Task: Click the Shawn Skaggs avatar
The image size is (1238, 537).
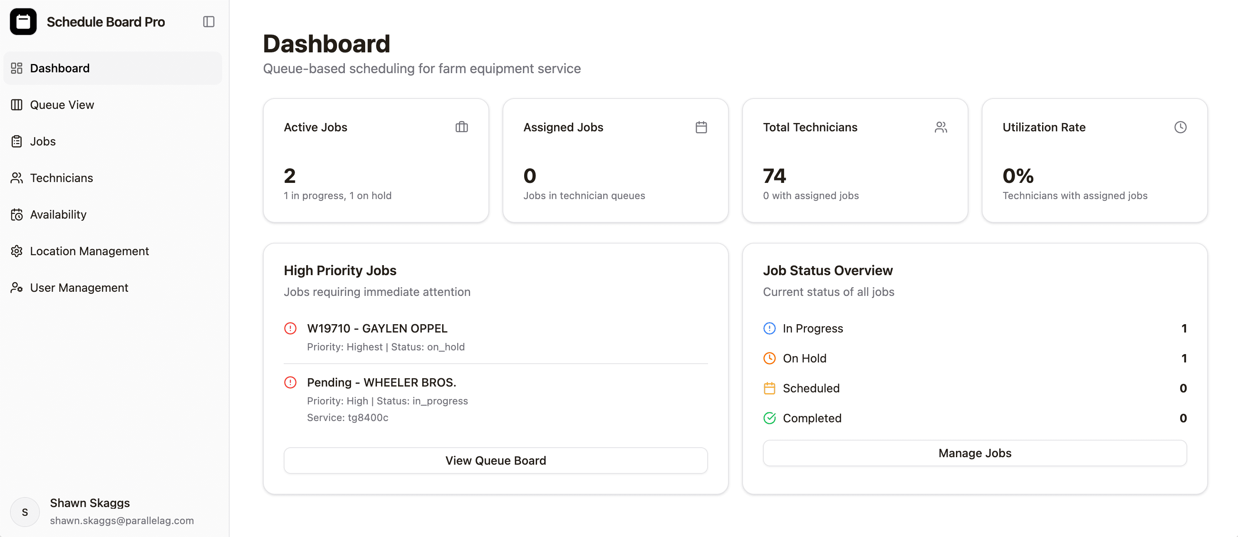Action: (25, 512)
